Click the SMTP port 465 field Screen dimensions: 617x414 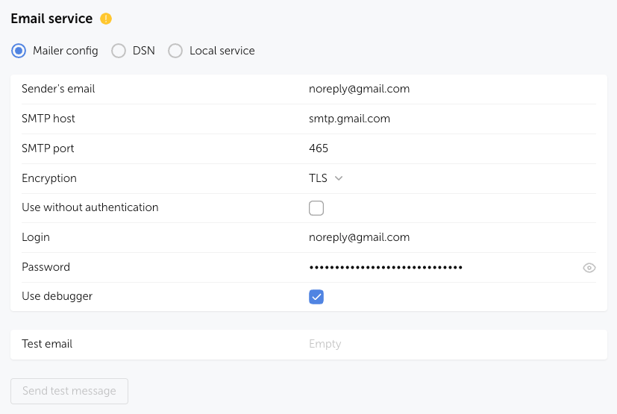(319, 148)
